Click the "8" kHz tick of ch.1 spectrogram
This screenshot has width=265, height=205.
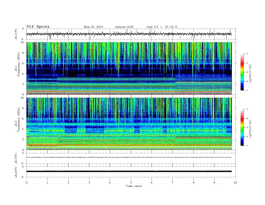tap(23, 53)
